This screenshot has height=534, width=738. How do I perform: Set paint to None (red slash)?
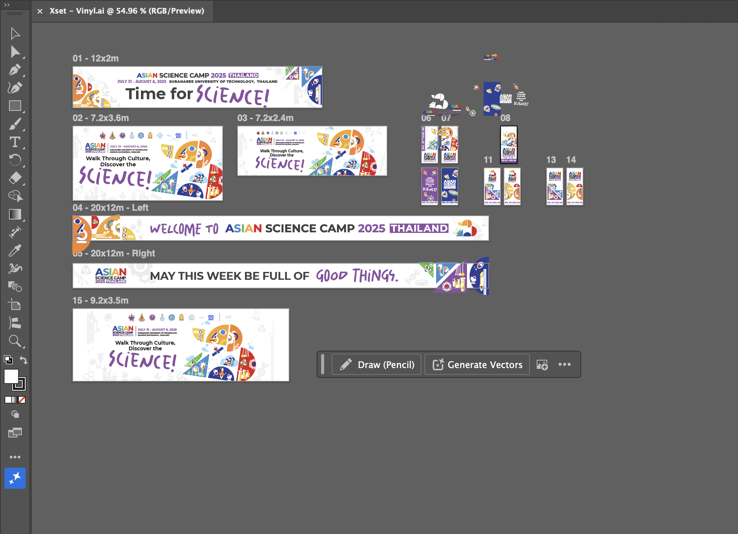pyautogui.click(x=22, y=400)
